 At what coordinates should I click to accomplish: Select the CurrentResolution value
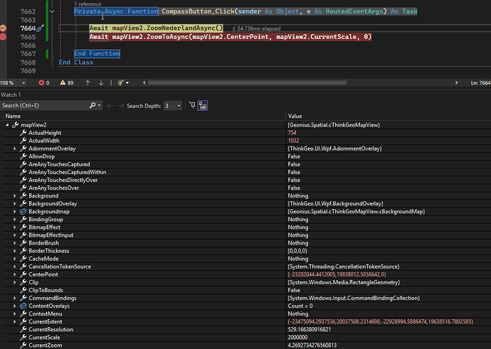click(309, 329)
